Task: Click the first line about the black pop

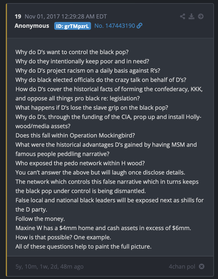Action: [72, 52]
